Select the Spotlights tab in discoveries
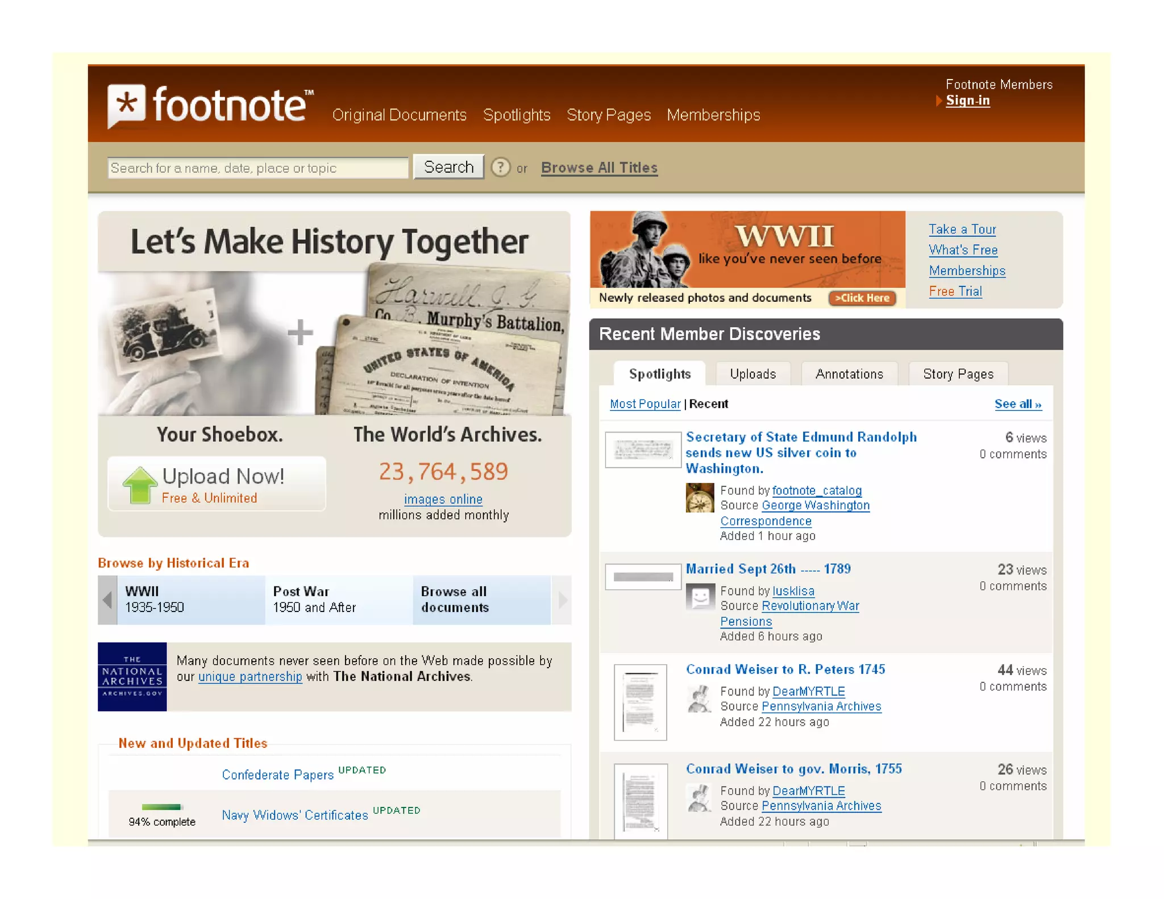Viewport: 1164px width, 899px height. (659, 374)
